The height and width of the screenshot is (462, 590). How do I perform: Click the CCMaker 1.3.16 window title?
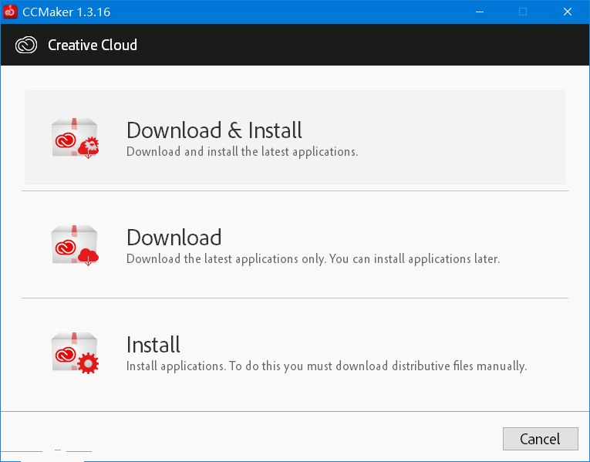(66, 12)
